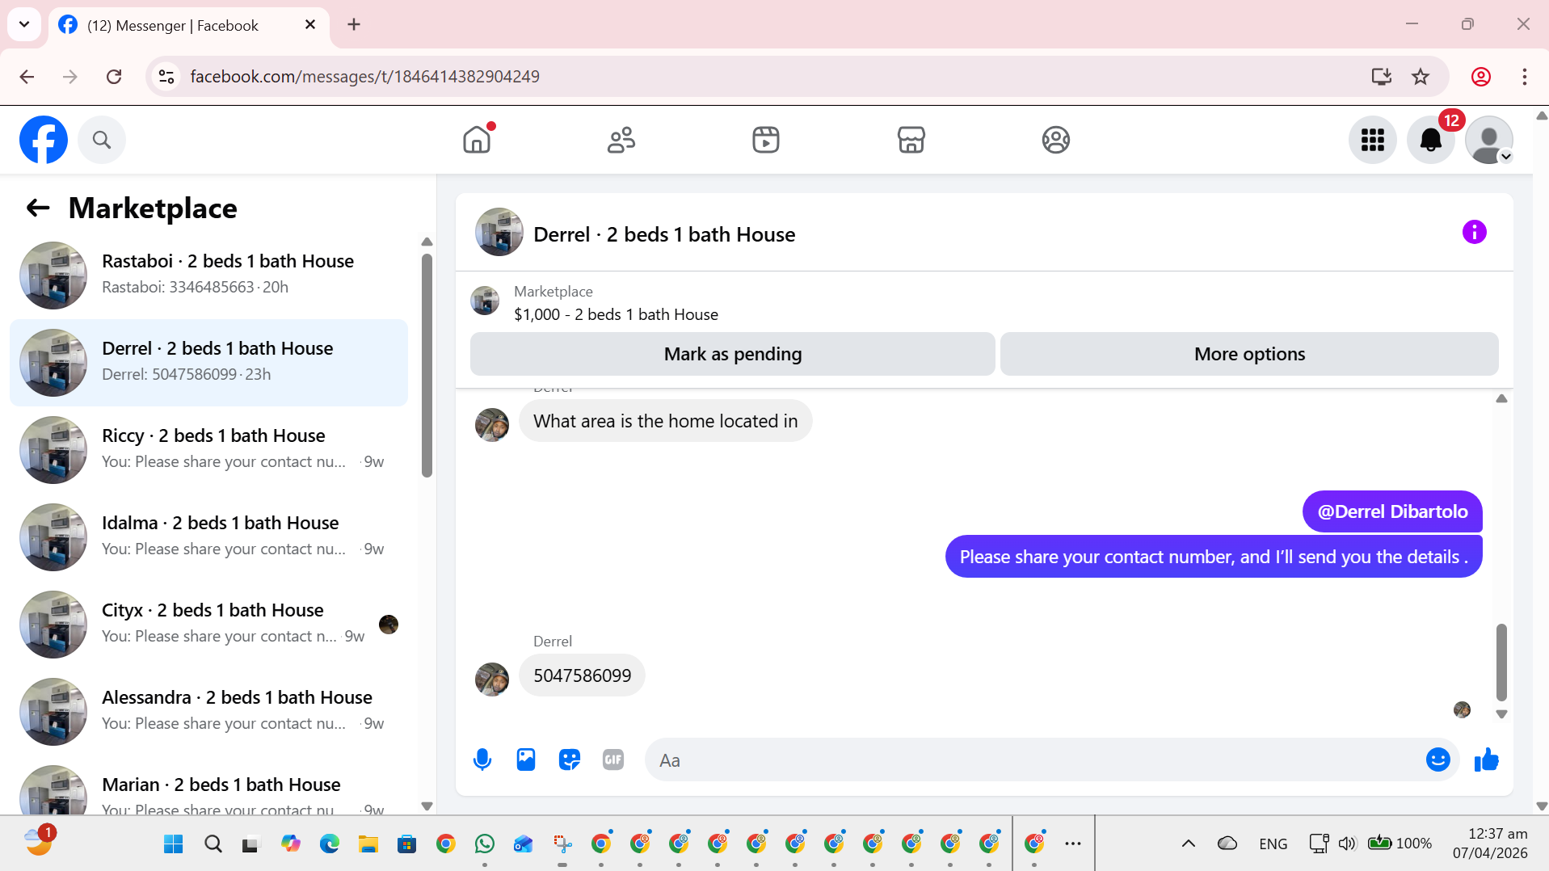
Task: Open Microsoft Edge from taskbar
Action: [x=330, y=844]
